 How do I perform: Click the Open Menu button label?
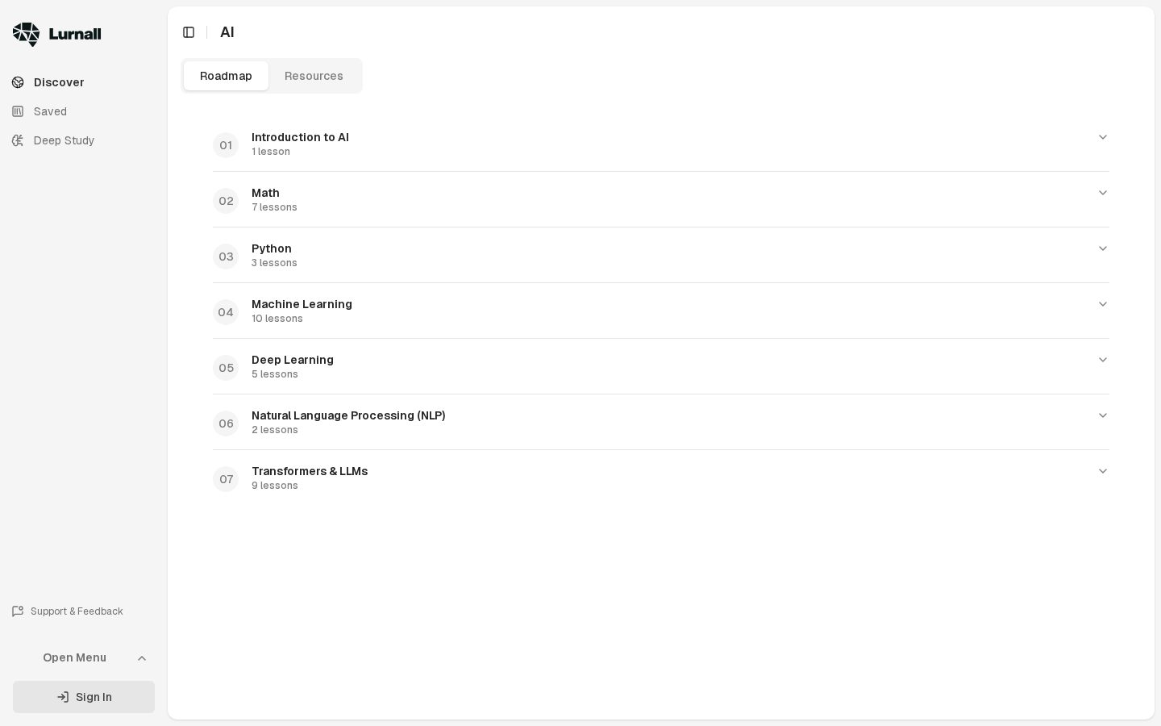[74, 658]
